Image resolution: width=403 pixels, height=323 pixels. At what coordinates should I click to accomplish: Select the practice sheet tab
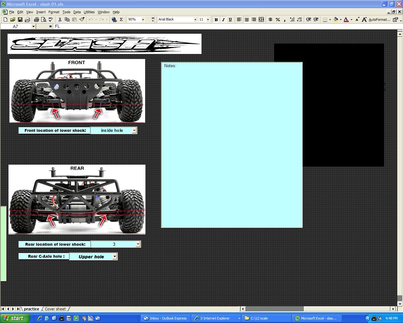click(x=31, y=309)
